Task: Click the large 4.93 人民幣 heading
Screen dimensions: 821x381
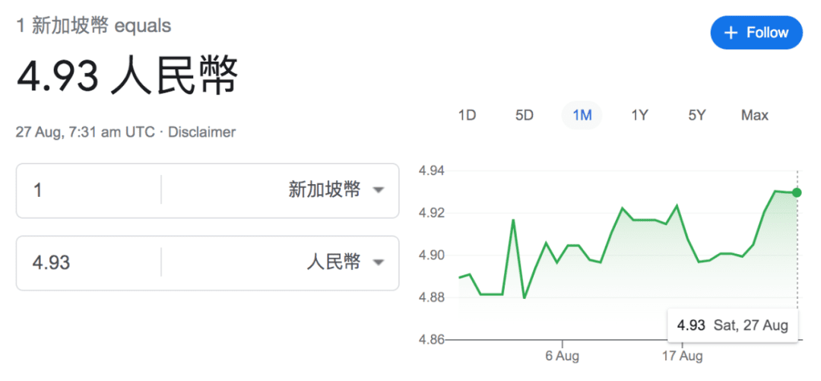Action: tap(128, 76)
